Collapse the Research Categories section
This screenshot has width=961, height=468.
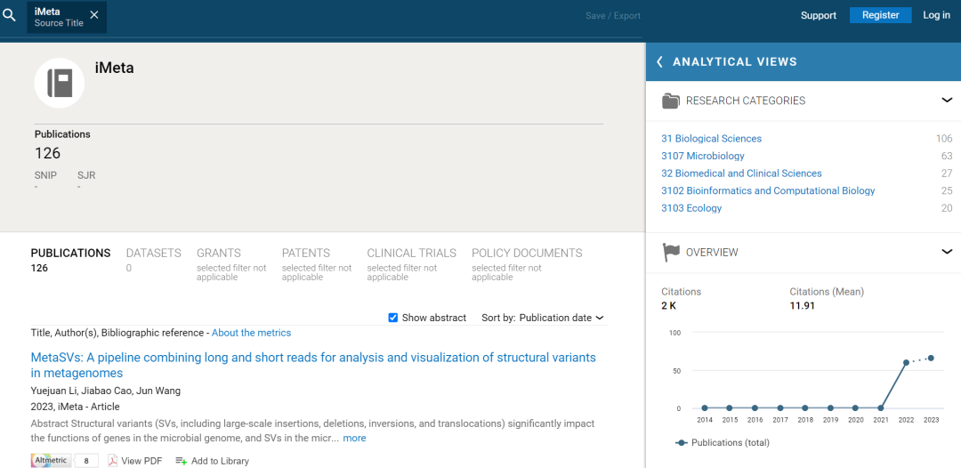click(x=947, y=101)
